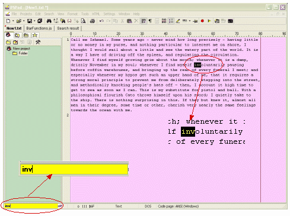This screenshot has width=290, height=216.
Task: Open the View menu
Action: pos(60,14)
